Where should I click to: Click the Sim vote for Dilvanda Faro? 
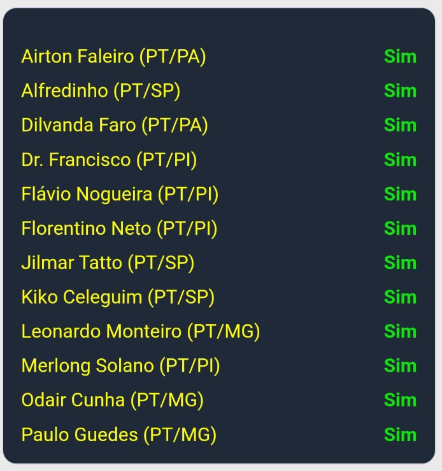tap(400, 125)
